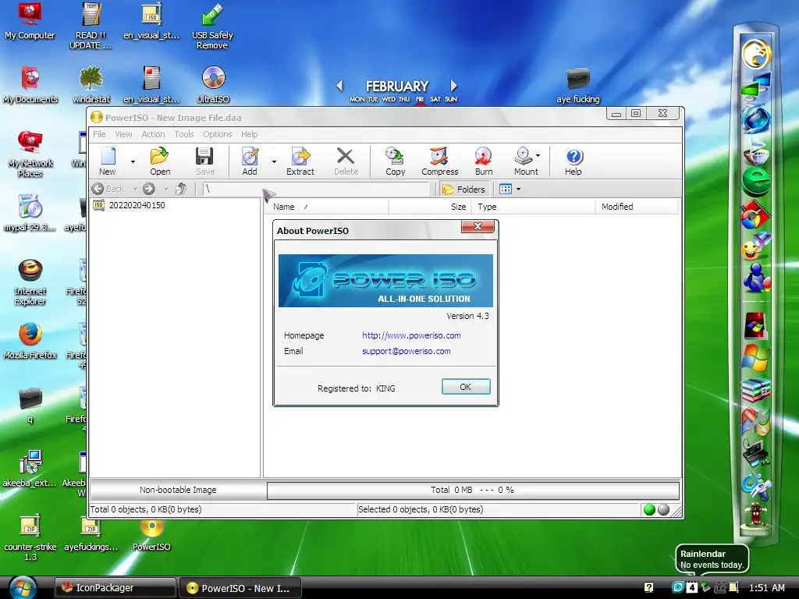
Task: Sort by the Size column header
Action: (x=431, y=206)
